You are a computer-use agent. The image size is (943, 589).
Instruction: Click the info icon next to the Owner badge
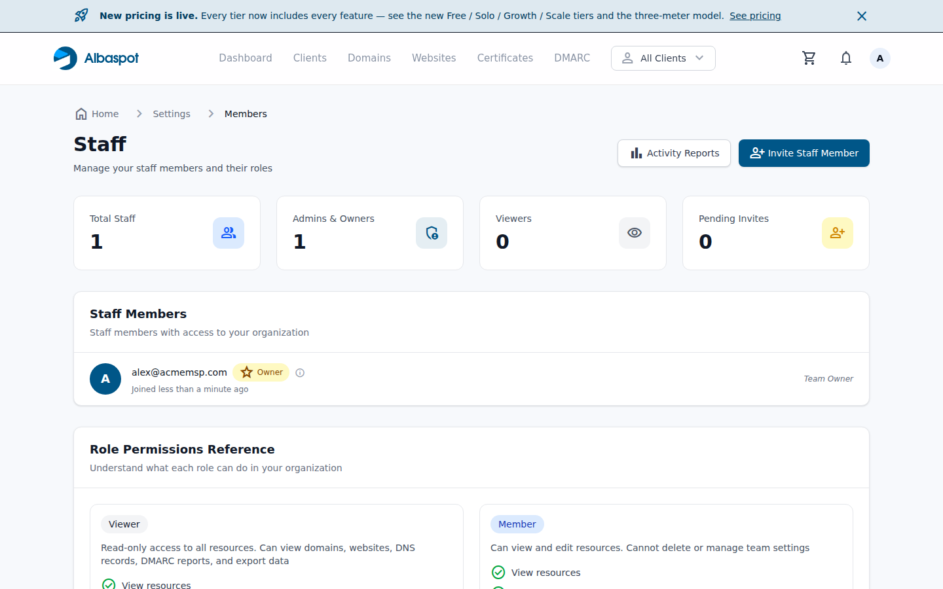(x=300, y=373)
